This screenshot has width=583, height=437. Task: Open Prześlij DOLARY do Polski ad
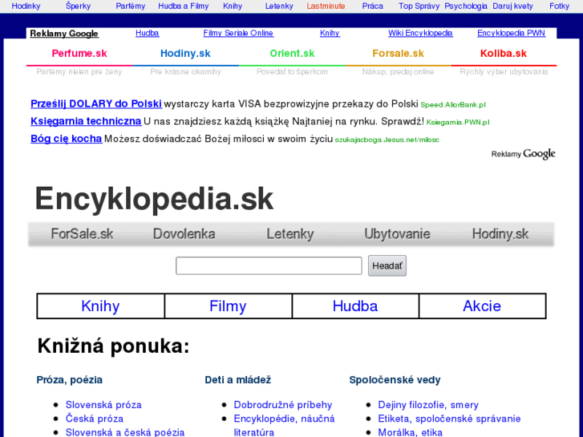pos(96,103)
